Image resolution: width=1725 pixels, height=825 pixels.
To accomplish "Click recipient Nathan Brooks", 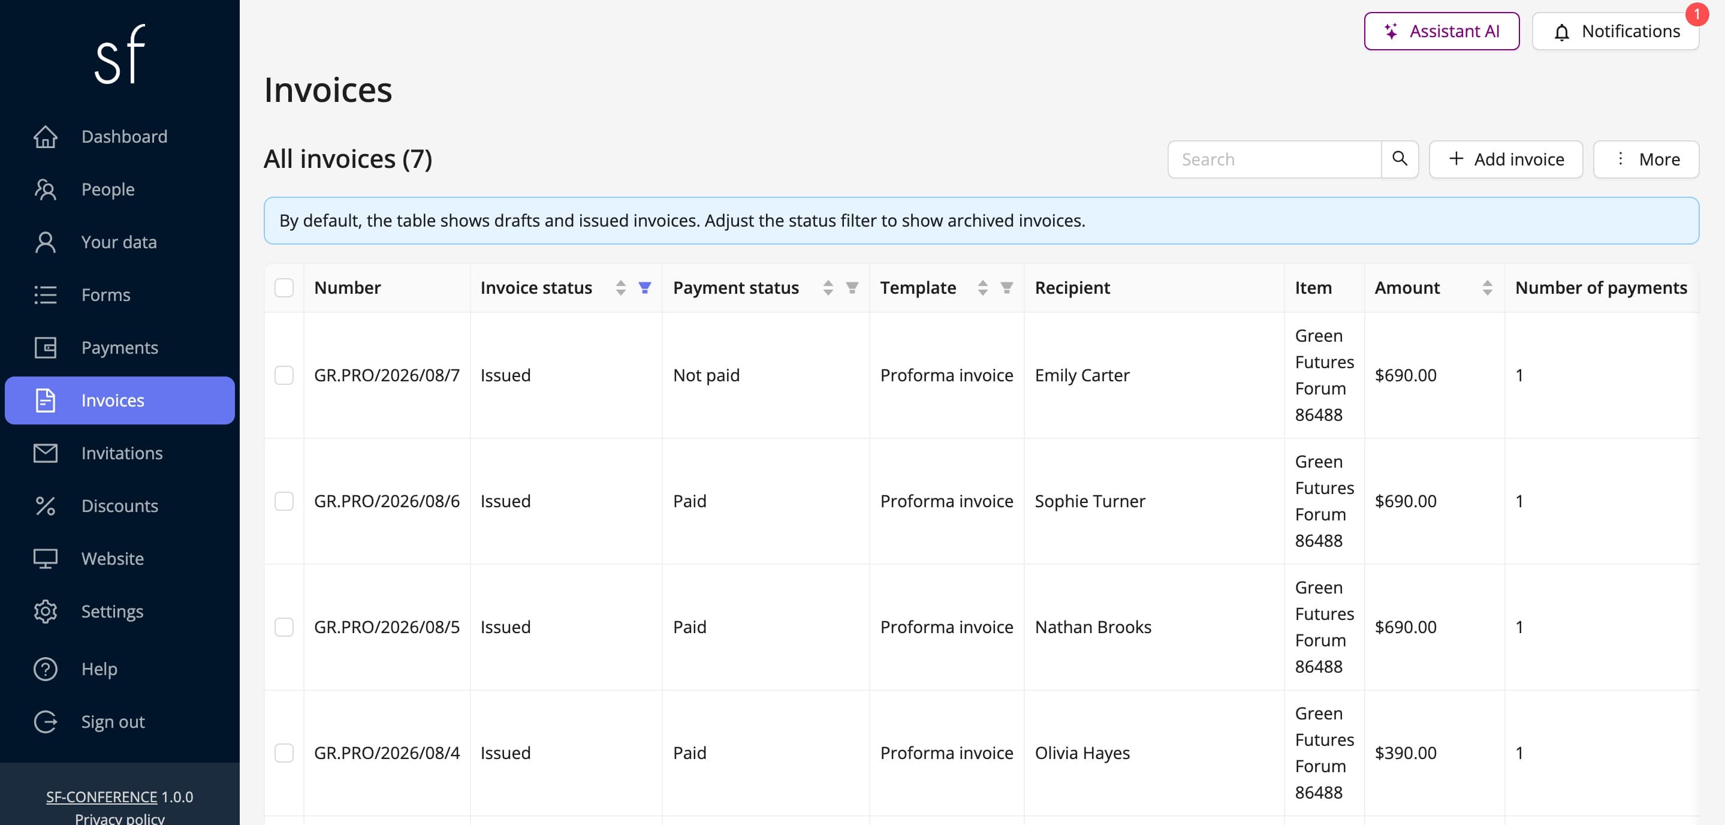I will click(1093, 627).
